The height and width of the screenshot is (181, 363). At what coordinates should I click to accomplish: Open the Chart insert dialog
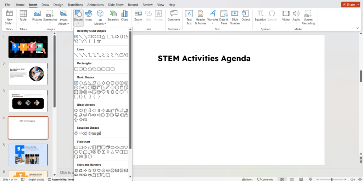pyautogui.click(x=124, y=16)
